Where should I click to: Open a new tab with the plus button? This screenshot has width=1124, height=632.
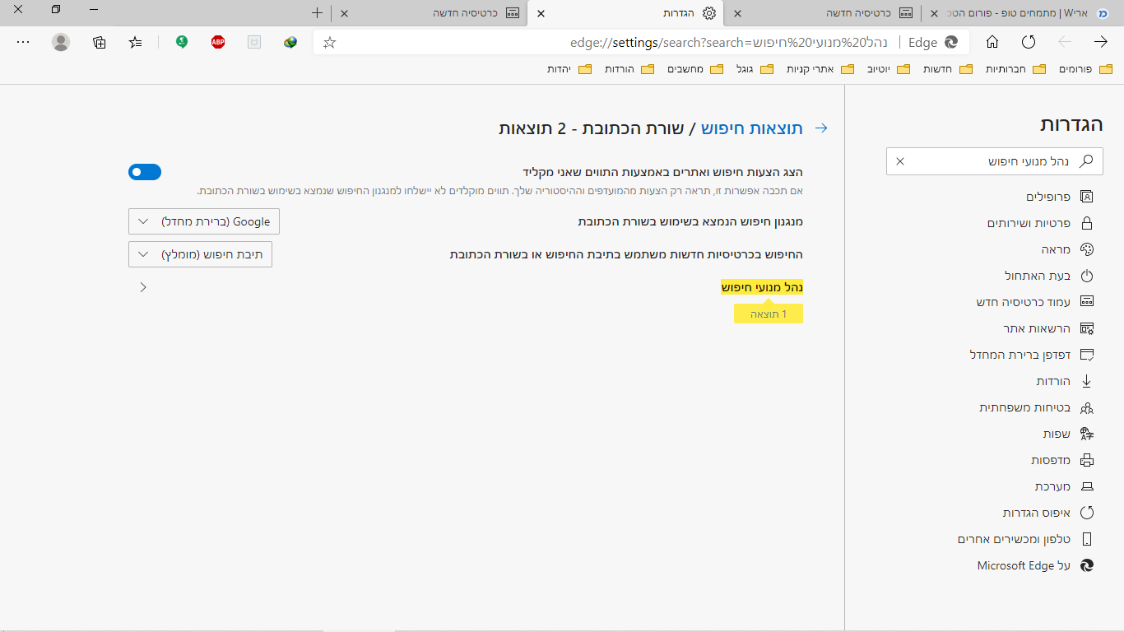(318, 13)
